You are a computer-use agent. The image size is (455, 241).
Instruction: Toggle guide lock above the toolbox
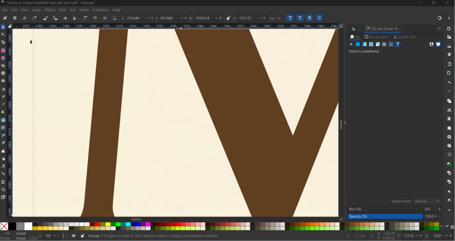click(x=10, y=26)
